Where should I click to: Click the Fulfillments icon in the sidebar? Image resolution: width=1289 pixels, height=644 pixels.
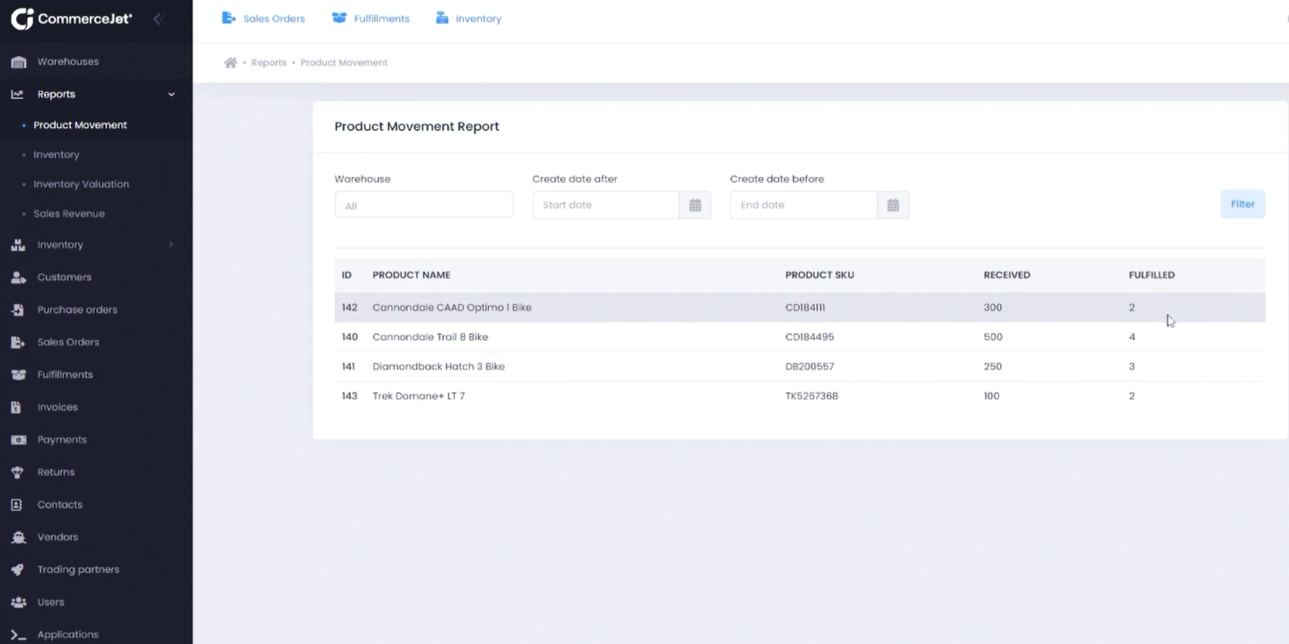[x=18, y=375]
